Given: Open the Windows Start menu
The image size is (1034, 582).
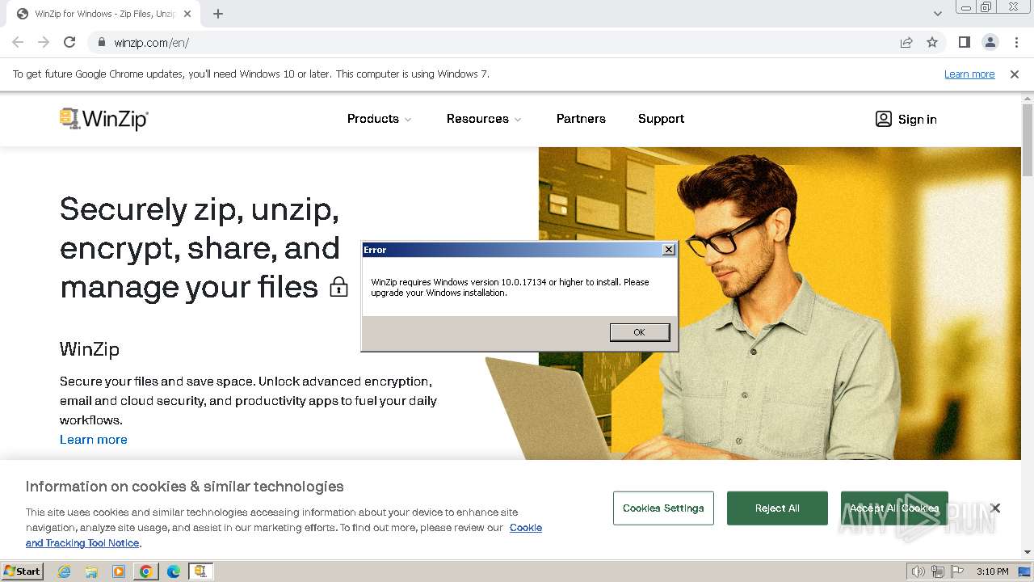Looking at the screenshot, I should coord(22,571).
